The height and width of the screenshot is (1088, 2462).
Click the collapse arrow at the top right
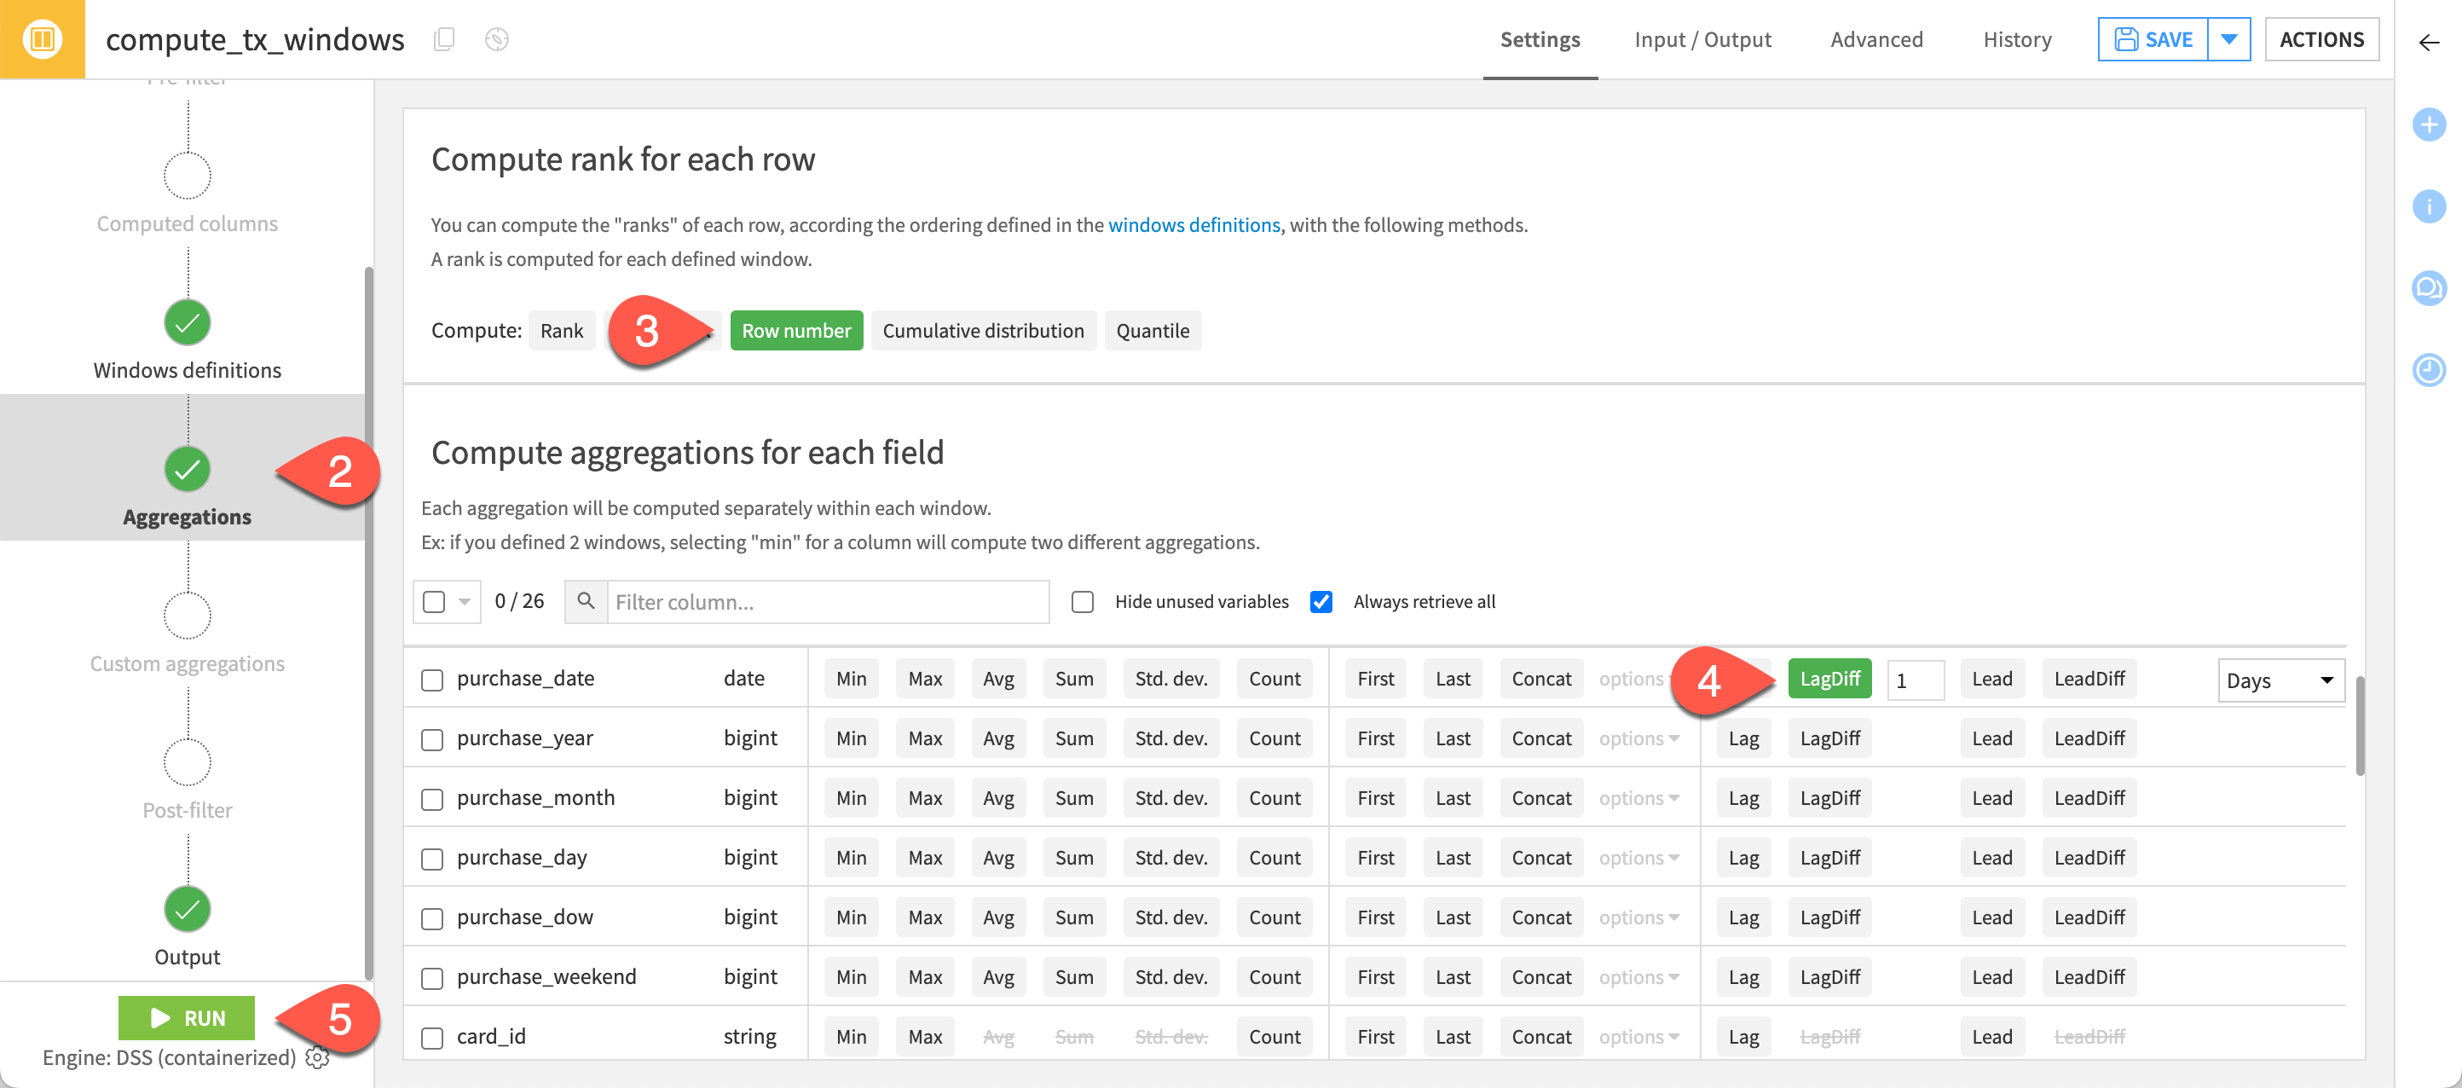(2429, 43)
